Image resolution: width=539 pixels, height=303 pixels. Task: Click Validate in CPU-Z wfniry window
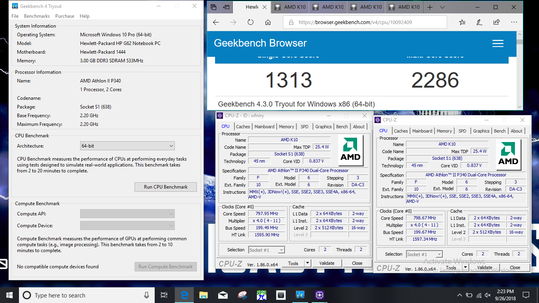(x=327, y=263)
